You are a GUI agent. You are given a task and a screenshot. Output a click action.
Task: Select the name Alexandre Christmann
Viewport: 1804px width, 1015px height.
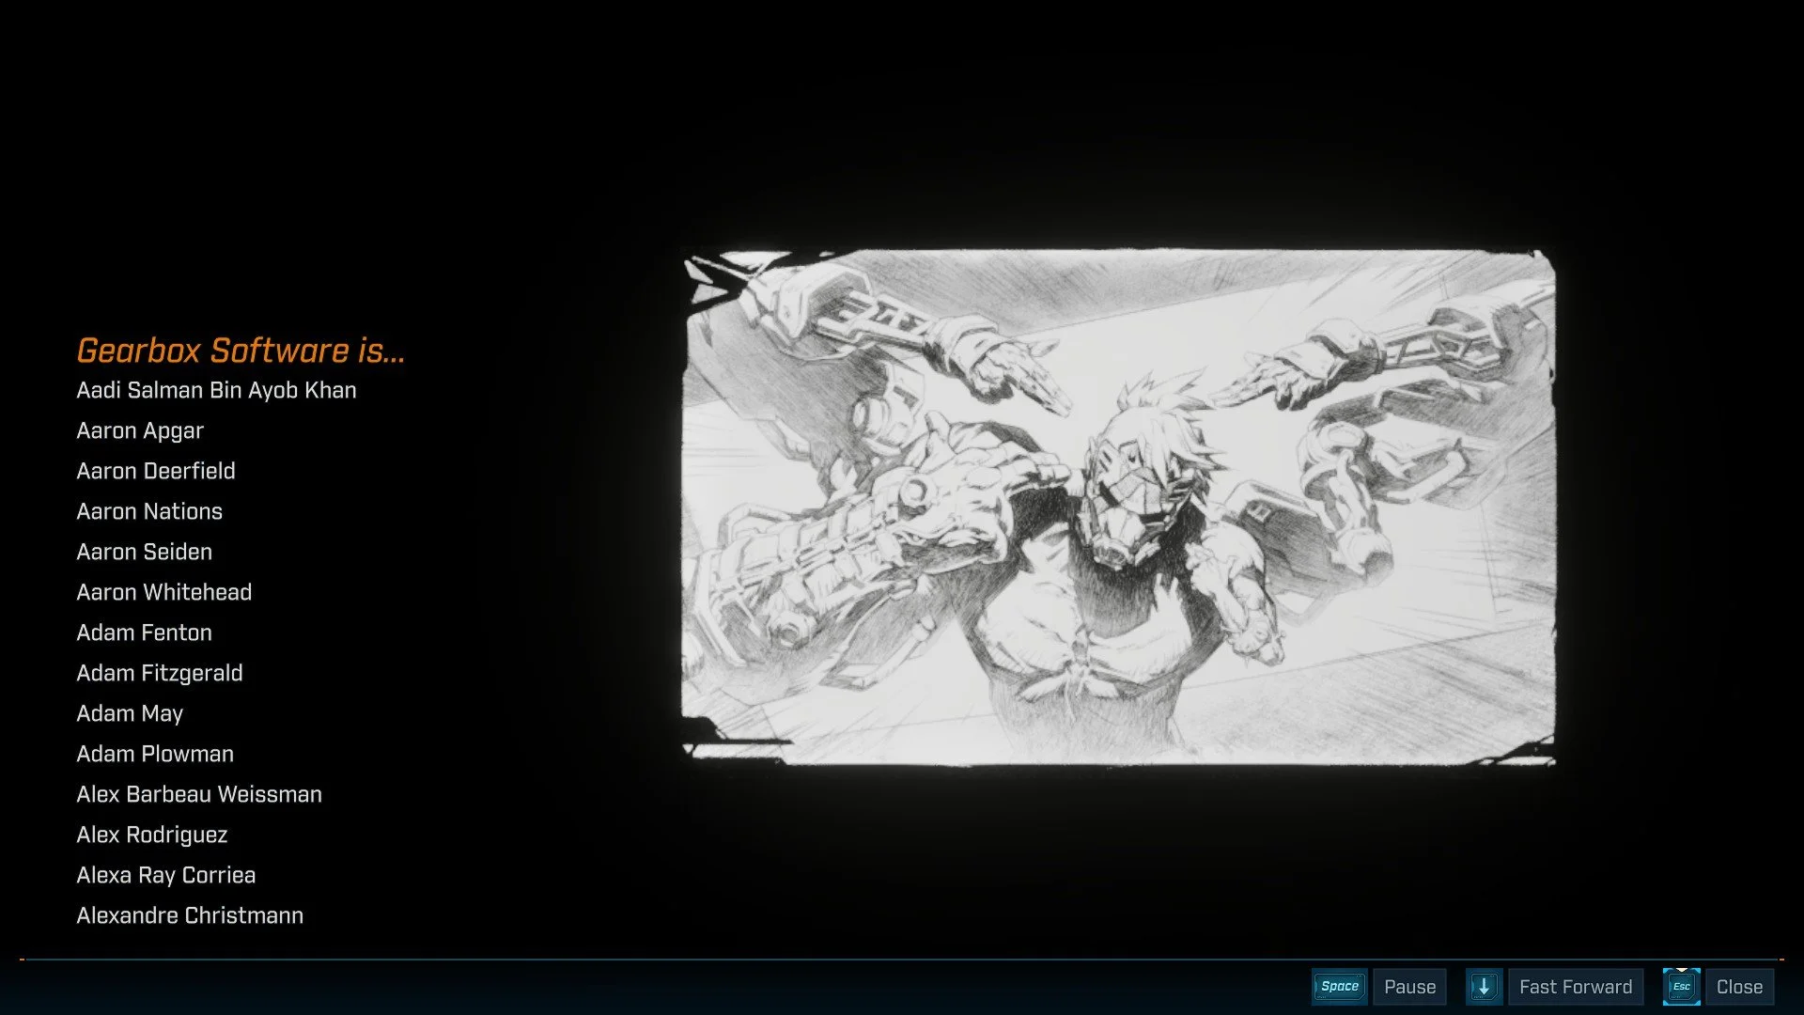click(190, 915)
